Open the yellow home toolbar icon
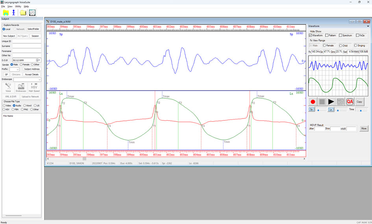Image resolution: width=372 pixels, height=224 pixels. [x=6, y=13]
